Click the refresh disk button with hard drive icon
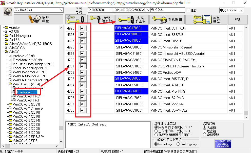The height and width of the screenshot is (153, 251). [x=38, y=19]
